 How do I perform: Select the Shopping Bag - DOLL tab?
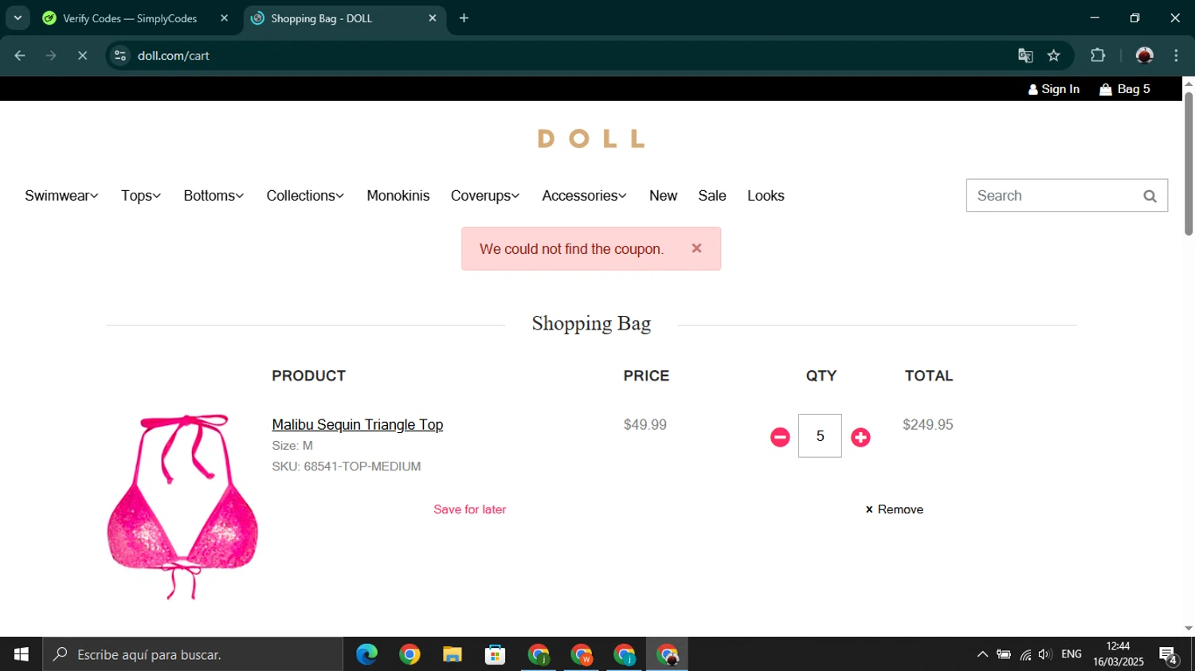[322, 18]
